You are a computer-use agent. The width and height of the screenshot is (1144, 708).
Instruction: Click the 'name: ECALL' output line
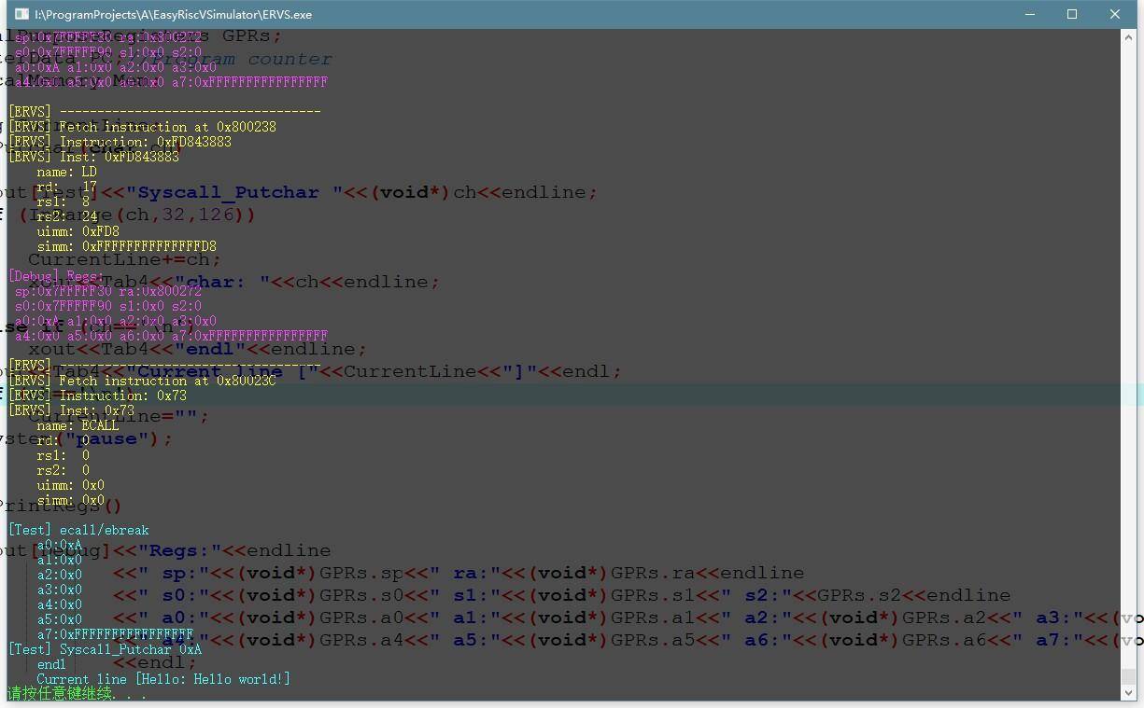(78, 425)
